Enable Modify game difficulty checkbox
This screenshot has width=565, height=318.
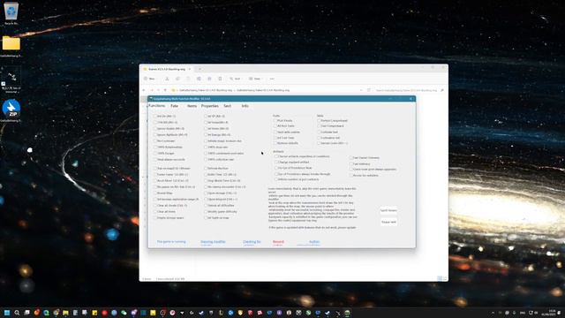[x=206, y=212]
